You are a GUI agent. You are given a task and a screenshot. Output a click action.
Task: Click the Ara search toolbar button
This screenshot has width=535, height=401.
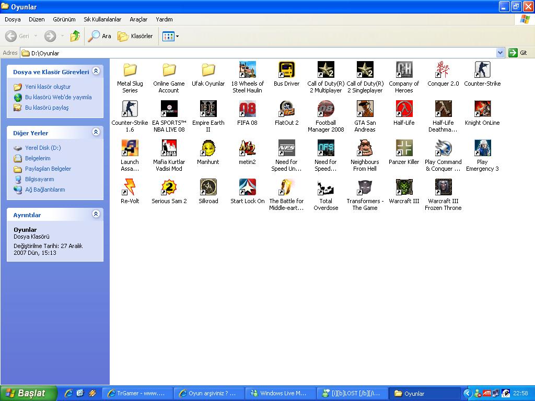coord(99,36)
